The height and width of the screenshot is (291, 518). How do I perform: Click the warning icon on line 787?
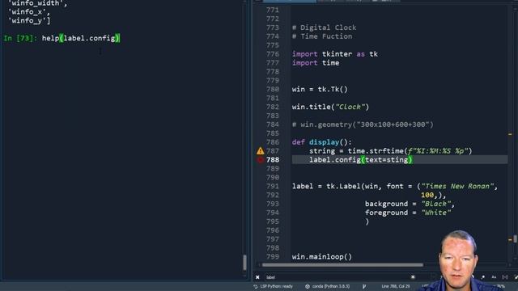pyautogui.click(x=261, y=151)
